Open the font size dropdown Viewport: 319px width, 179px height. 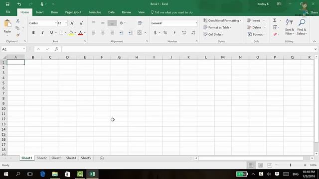[66, 23]
